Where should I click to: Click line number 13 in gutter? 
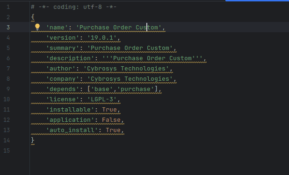[x=7, y=130]
